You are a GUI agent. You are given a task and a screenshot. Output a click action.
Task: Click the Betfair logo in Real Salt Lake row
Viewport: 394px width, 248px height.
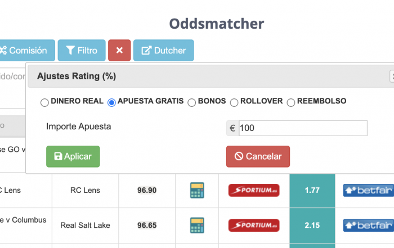[x=368, y=225]
